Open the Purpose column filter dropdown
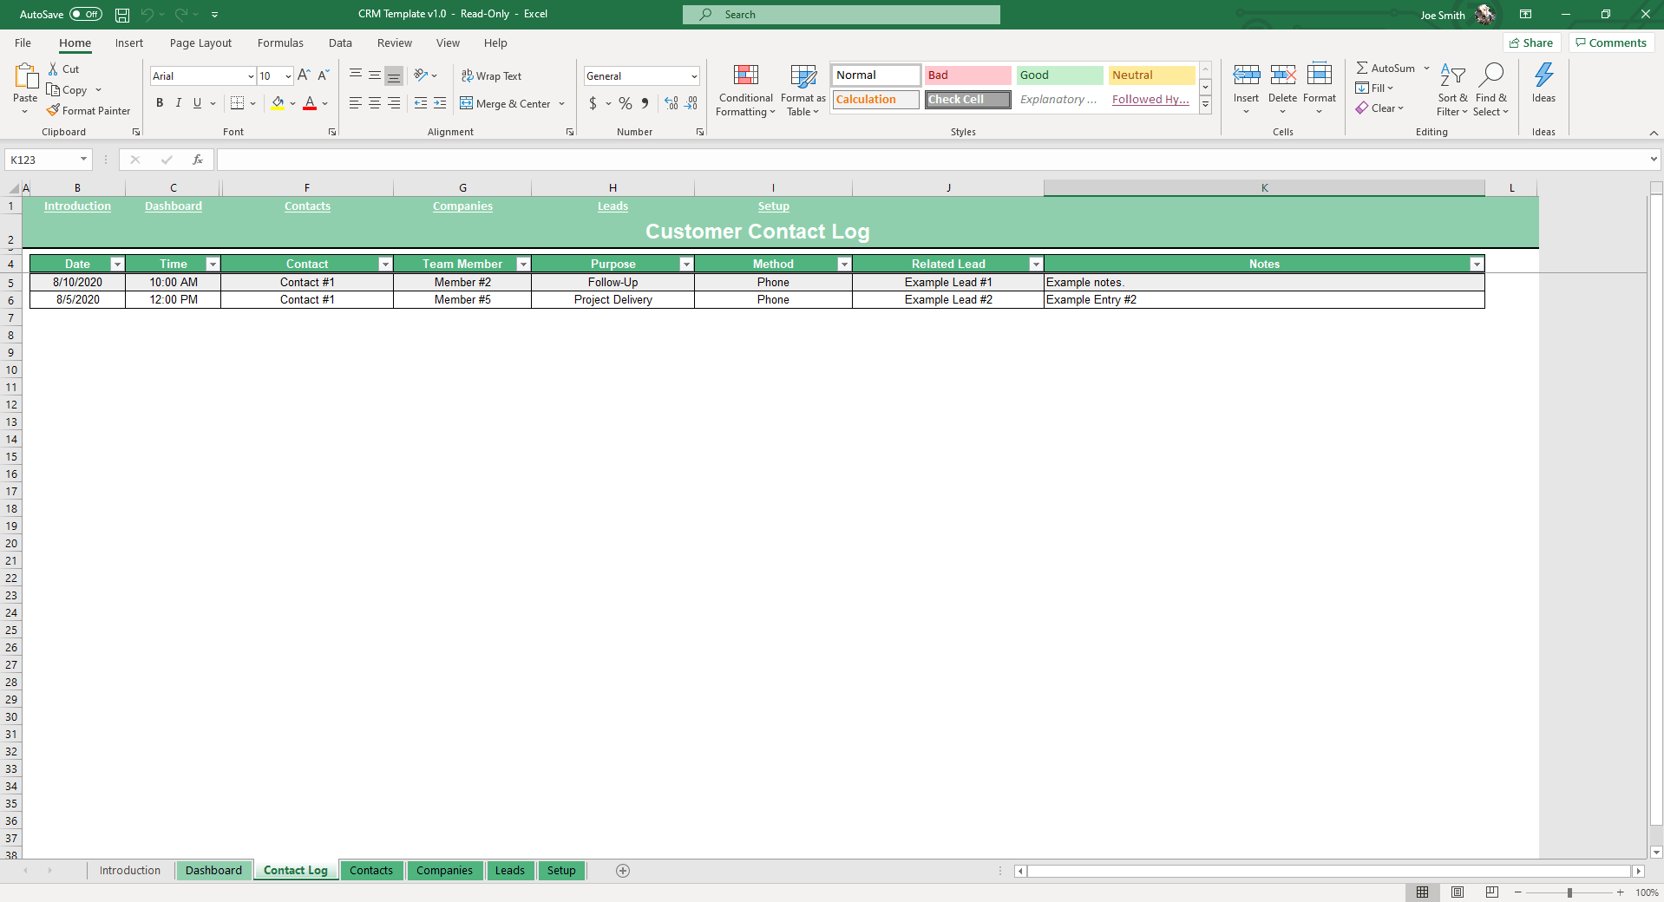Image resolution: width=1664 pixels, height=902 pixels. (x=686, y=265)
